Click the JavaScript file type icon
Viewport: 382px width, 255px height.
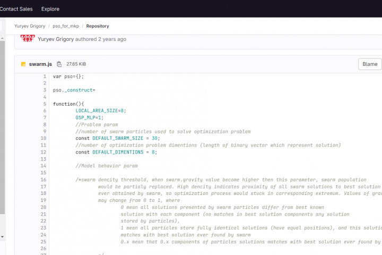tap(23, 64)
